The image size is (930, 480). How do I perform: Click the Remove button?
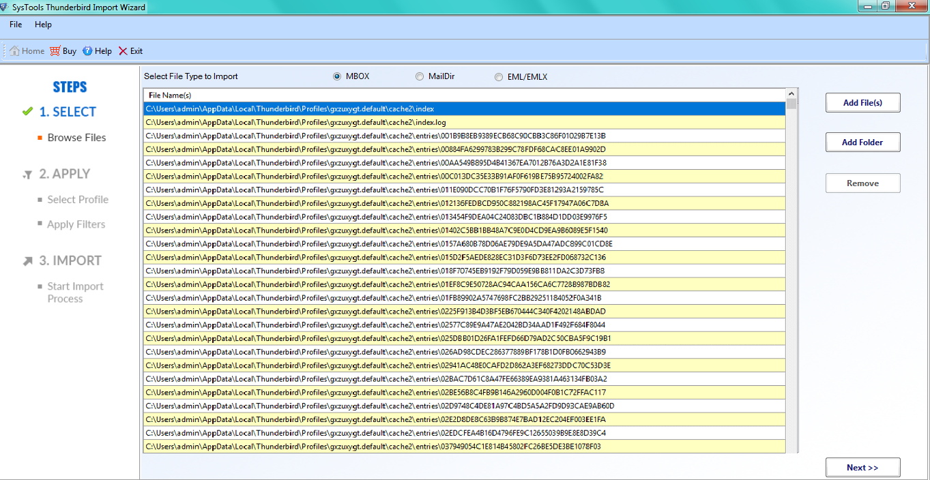(862, 183)
